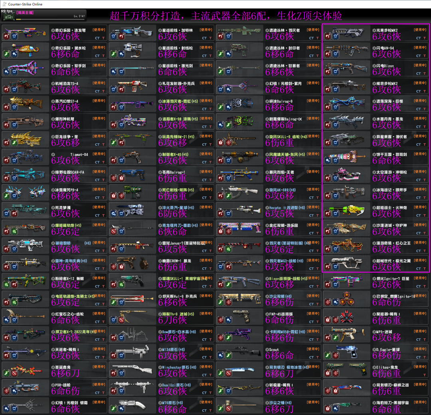Select the 星战前线·激光剑 lightsaber thumbnail
Image resolution: width=431 pixels, height=415 pixels.
132,69
